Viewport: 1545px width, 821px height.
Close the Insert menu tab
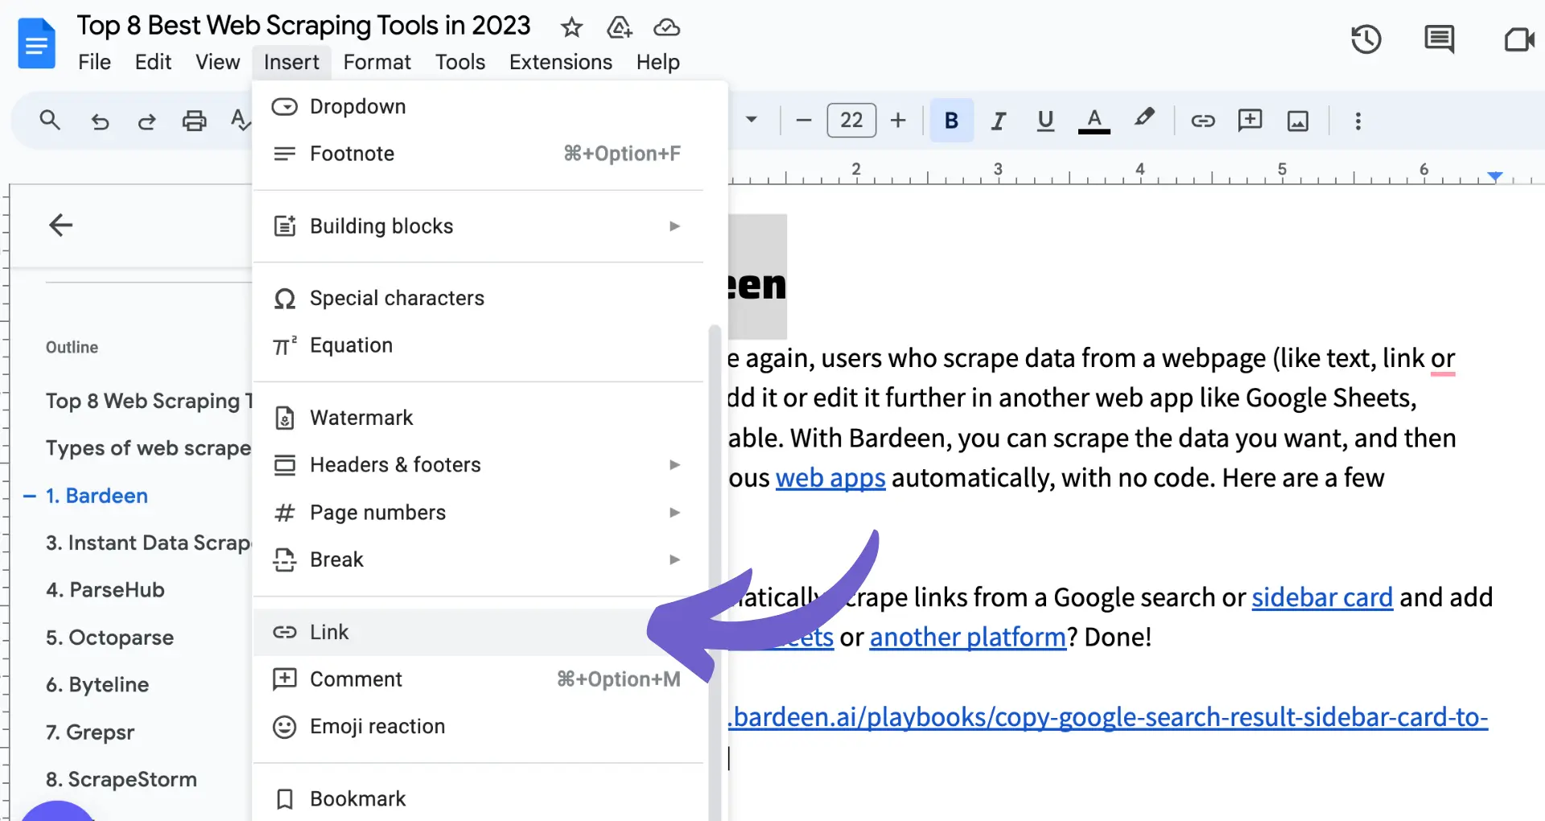click(291, 62)
